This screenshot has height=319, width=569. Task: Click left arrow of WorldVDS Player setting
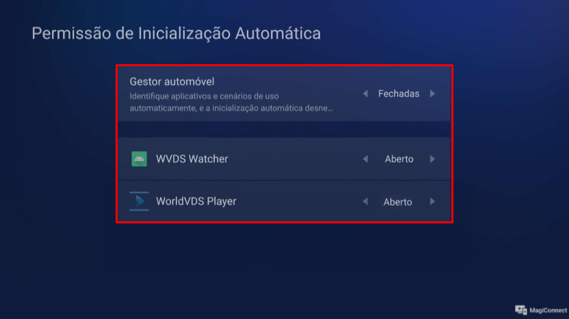[x=365, y=202]
